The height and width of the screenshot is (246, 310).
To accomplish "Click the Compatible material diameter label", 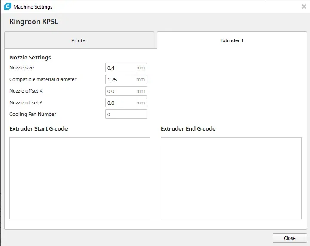I will pos(43,79).
